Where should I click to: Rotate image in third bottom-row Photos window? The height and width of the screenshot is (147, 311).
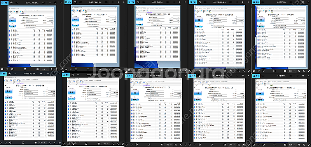click(136, 76)
